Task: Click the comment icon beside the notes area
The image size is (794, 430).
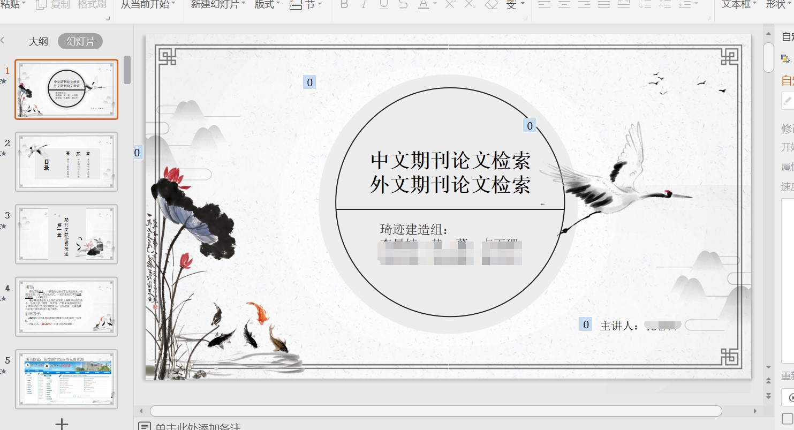Action: [143, 427]
